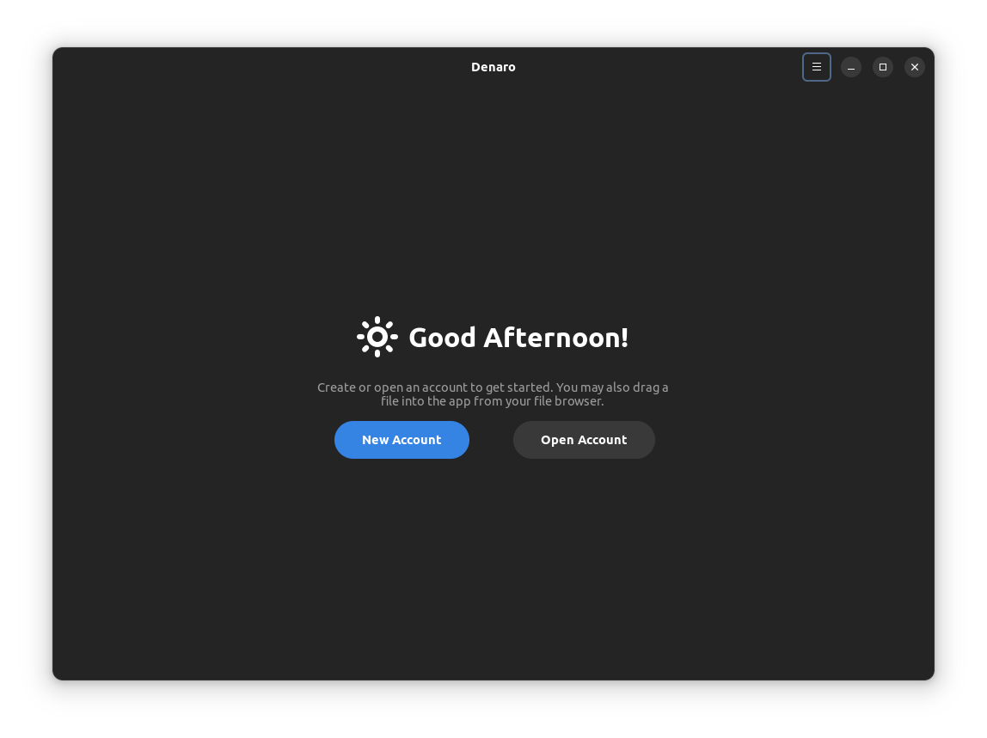Click the sun greeting icon

point(377,337)
